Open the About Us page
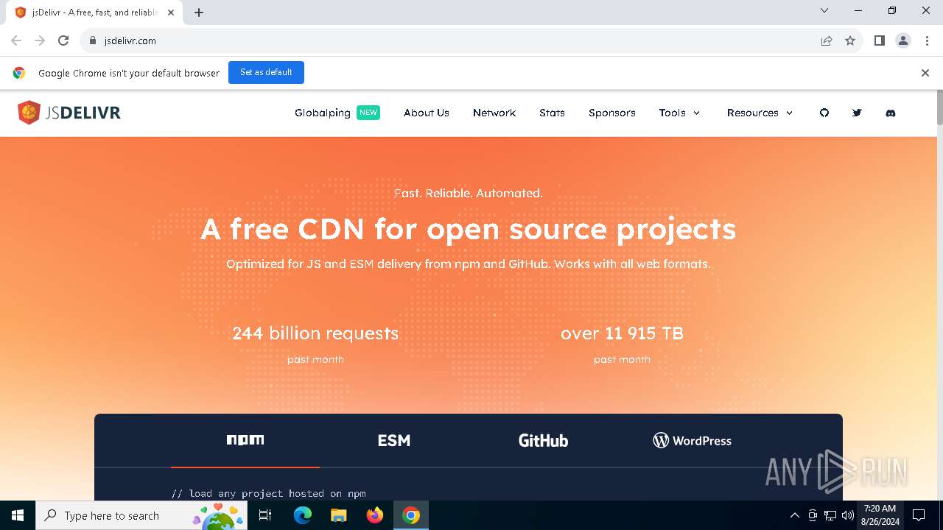Viewport: 943px width, 530px height. (427, 113)
